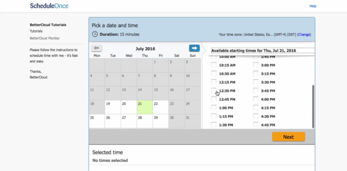Image resolution: width=347 pixels, height=171 pixels.
Task: Open BetterCloud Monitor in sidebar
Action: coord(45,38)
